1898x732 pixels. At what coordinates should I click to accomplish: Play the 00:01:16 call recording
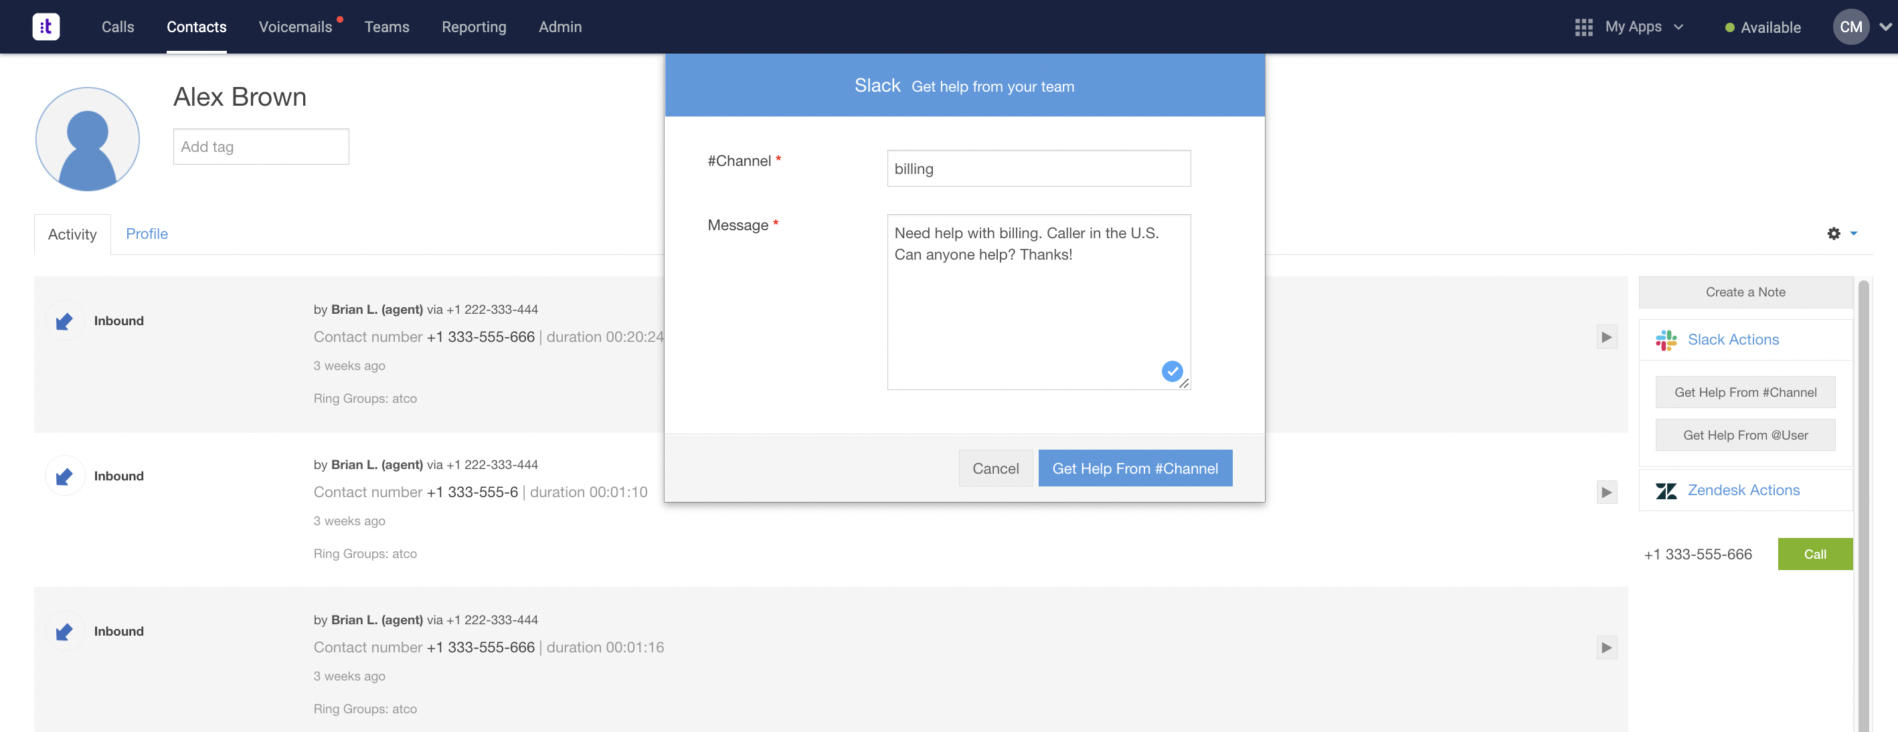pyautogui.click(x=1606, y=648)
